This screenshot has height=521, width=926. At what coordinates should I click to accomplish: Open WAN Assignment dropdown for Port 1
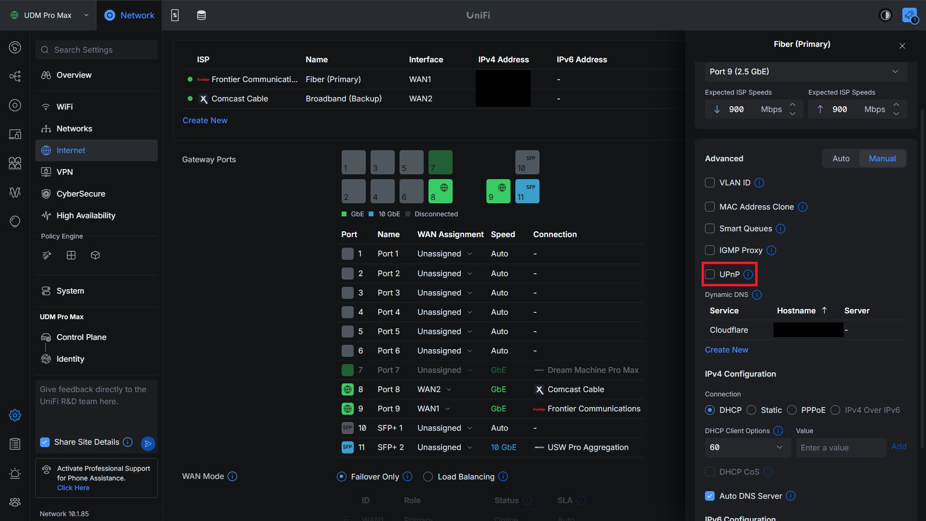tap(444, 254)
